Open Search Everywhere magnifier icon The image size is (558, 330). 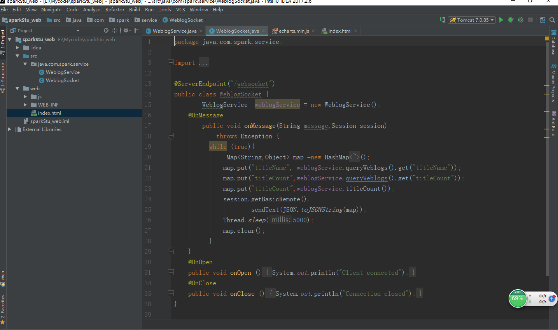pos(552,20)
